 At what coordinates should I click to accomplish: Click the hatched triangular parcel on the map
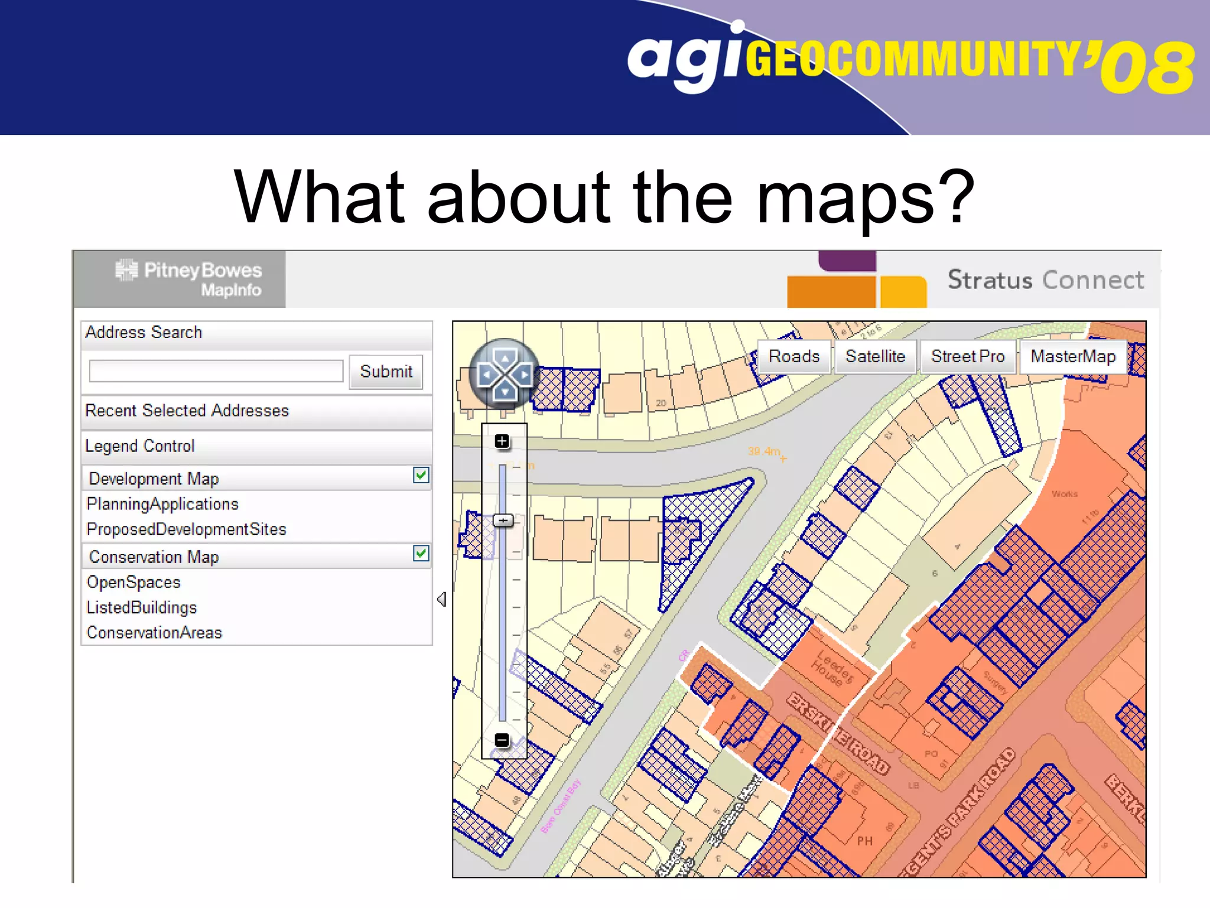coord(697,532)
